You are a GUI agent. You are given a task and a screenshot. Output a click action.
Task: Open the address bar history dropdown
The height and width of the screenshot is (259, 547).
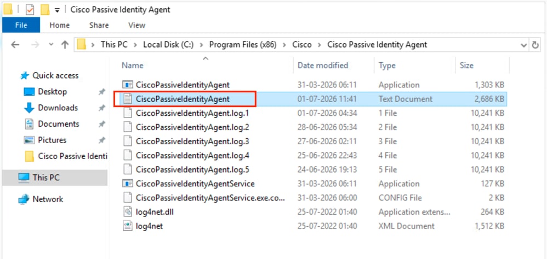pyautogui.click(x=523, y=45)
